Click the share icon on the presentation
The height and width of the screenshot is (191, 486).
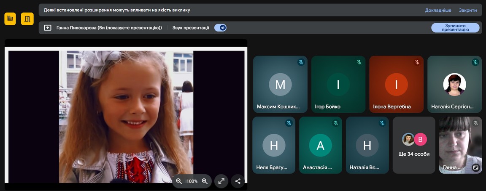pyautogui.click(x=238, y=181)
